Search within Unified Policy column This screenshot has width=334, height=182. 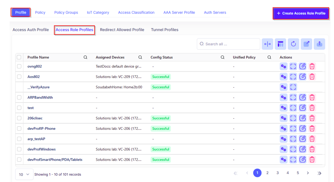[x=270, y=57]
